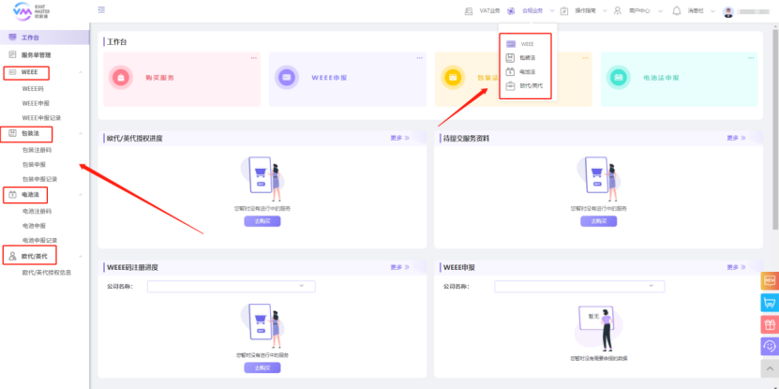
Task: Click the 欧代/英代 briefcase icon in dropdown
Action: click(510, 85)
